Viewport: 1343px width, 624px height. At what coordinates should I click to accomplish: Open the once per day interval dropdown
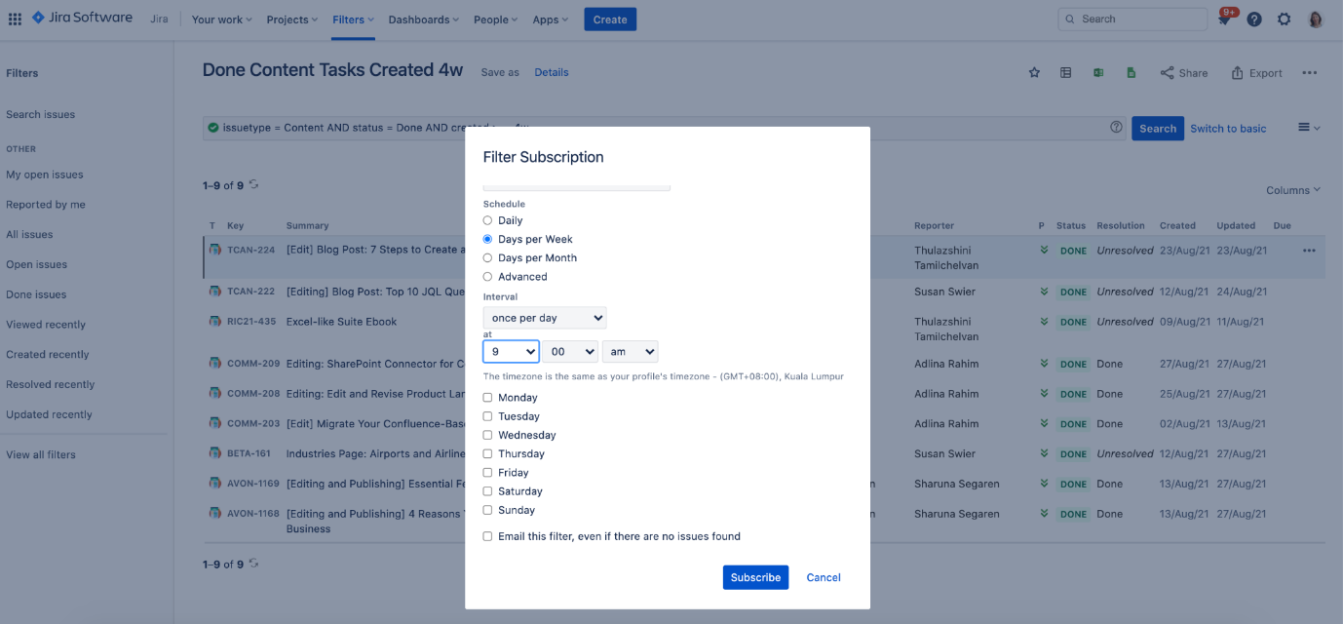point(545,318)
